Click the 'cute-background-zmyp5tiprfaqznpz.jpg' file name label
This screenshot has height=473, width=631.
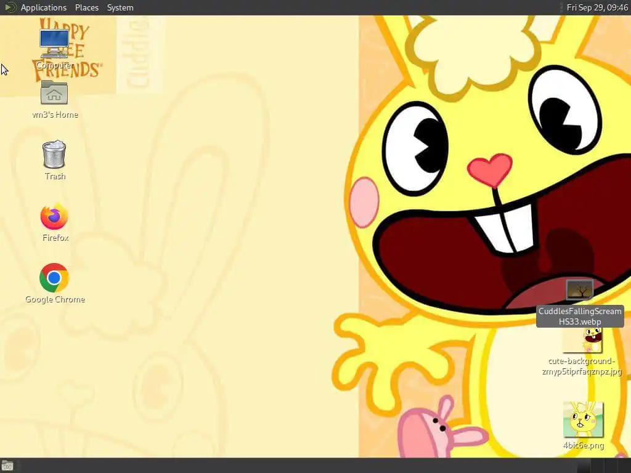[x=582, y=366]
